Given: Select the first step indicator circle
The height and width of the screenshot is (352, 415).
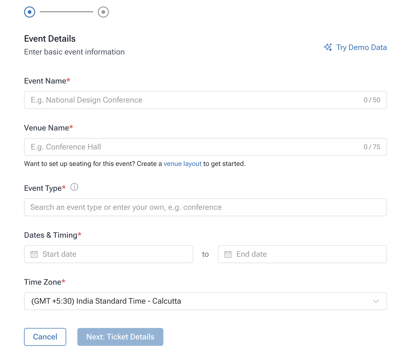Looking at the screenshot, I should 30,12.
